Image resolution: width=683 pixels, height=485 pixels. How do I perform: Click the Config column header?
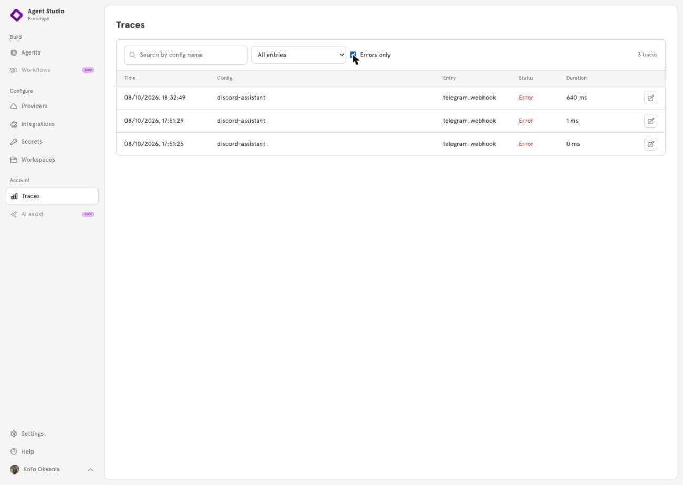click(x=225, y=78)
